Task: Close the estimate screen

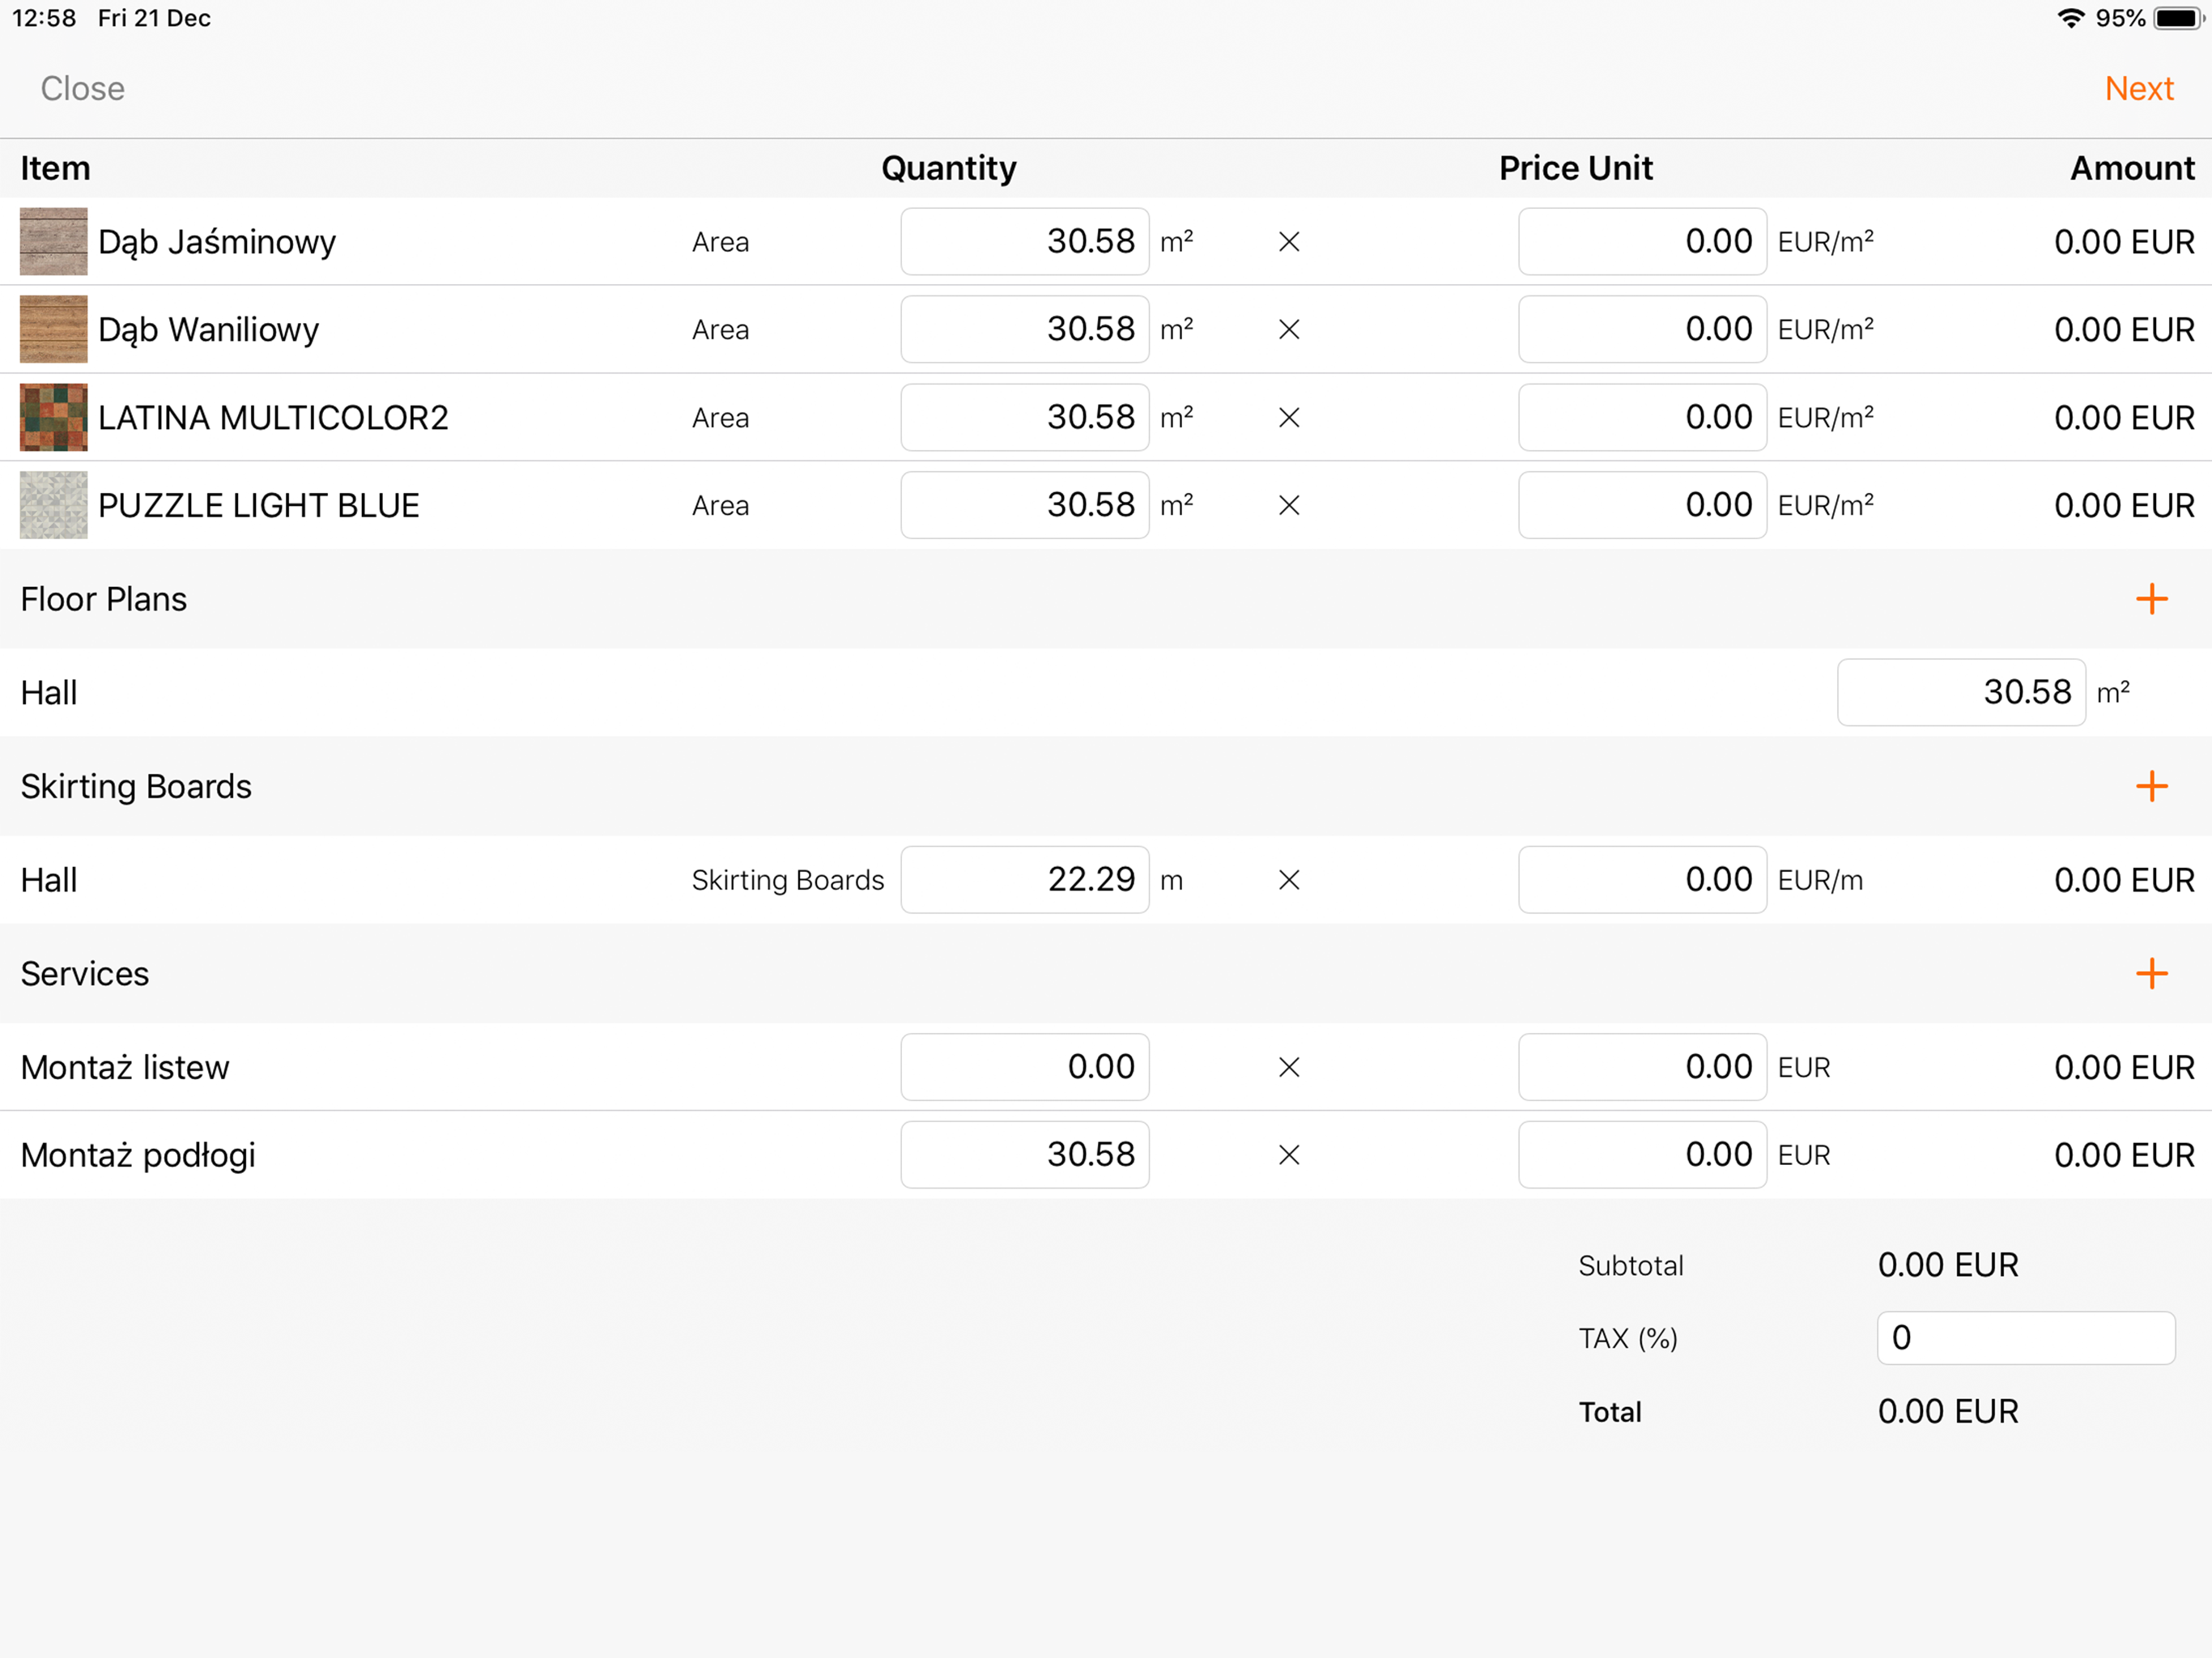Action: [83, 89]
